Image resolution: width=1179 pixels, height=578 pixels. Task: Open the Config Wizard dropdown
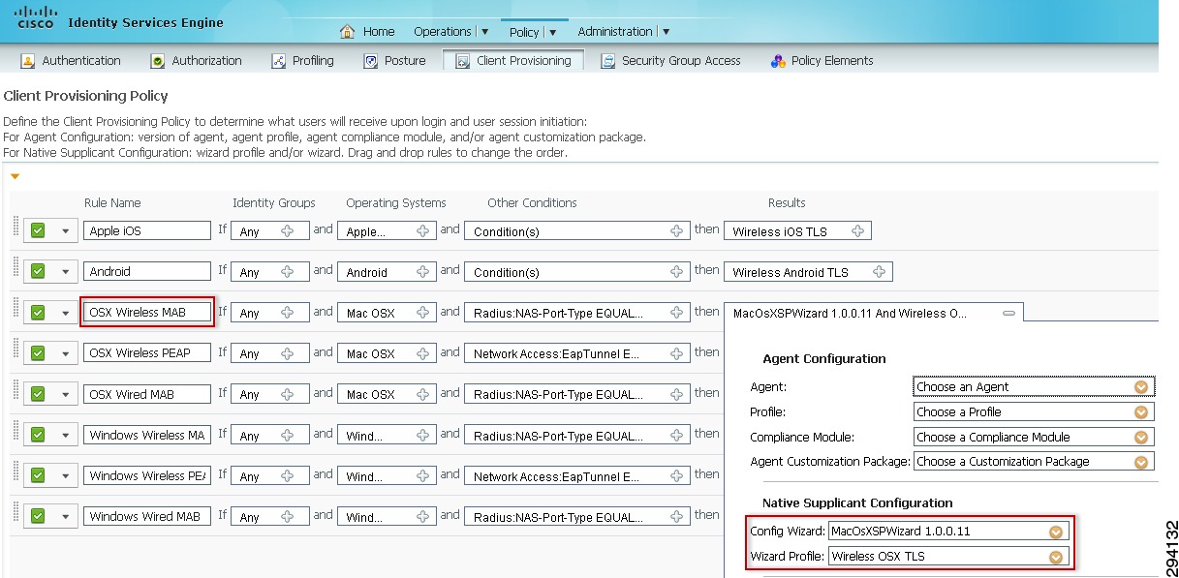(x=948, y=531)
